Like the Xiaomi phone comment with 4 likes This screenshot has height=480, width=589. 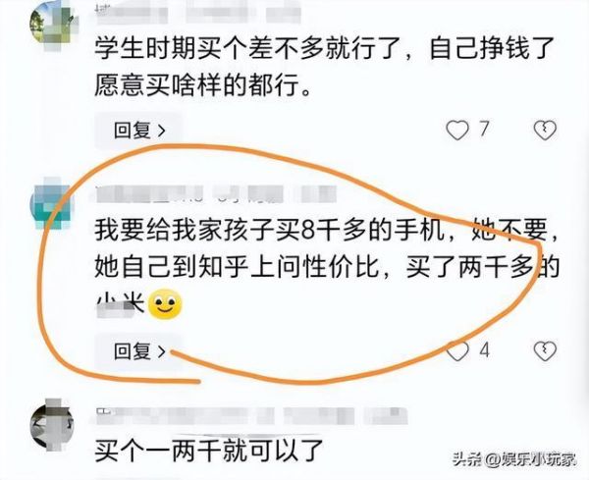[457, 350]
